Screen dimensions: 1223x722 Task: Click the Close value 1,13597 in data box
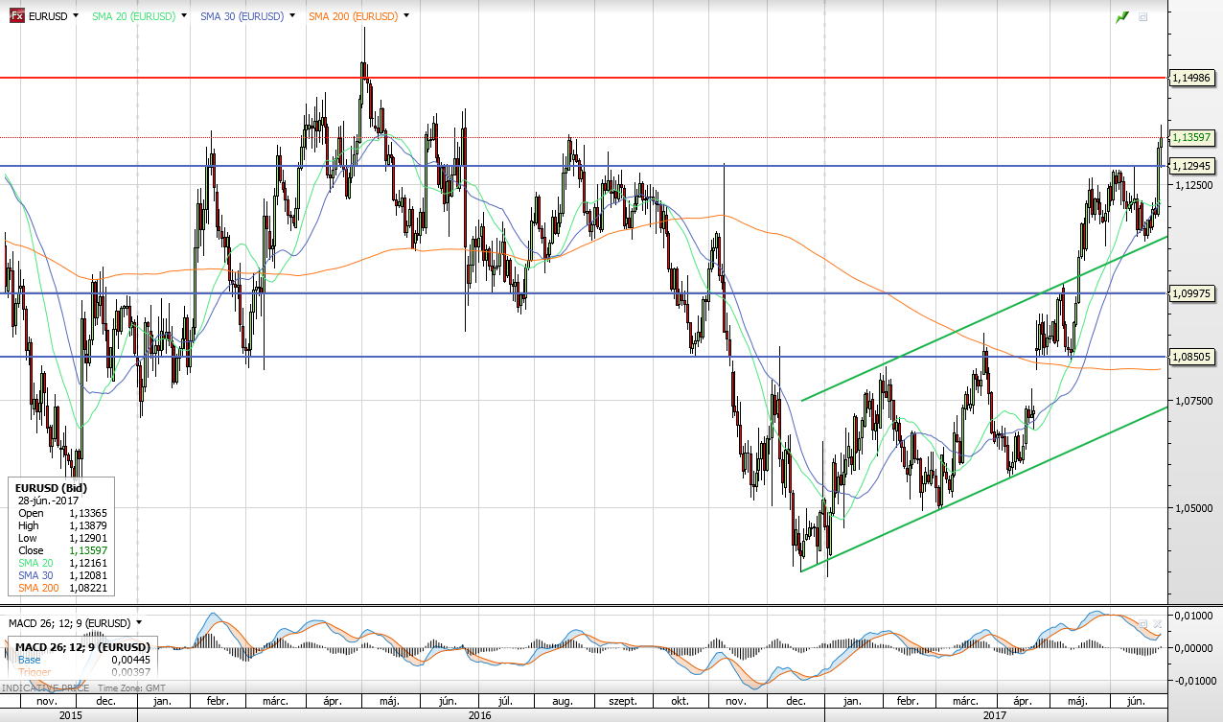point(86,550)
